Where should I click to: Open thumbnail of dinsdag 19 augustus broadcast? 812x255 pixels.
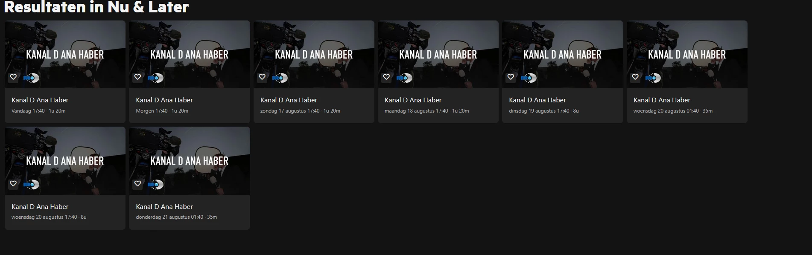coord(563,54)
